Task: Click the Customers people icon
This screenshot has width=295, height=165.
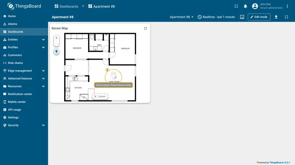Action: pyautogui.click(x=5, y=55)
